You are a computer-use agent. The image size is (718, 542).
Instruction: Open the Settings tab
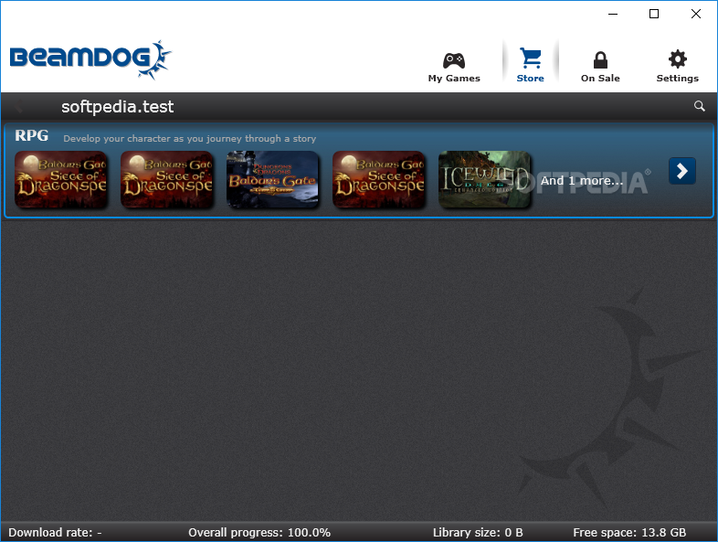(x=677, y=68)
